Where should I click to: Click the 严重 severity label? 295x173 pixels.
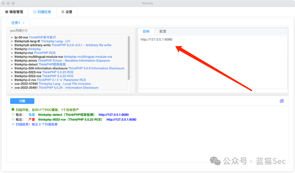32,120
